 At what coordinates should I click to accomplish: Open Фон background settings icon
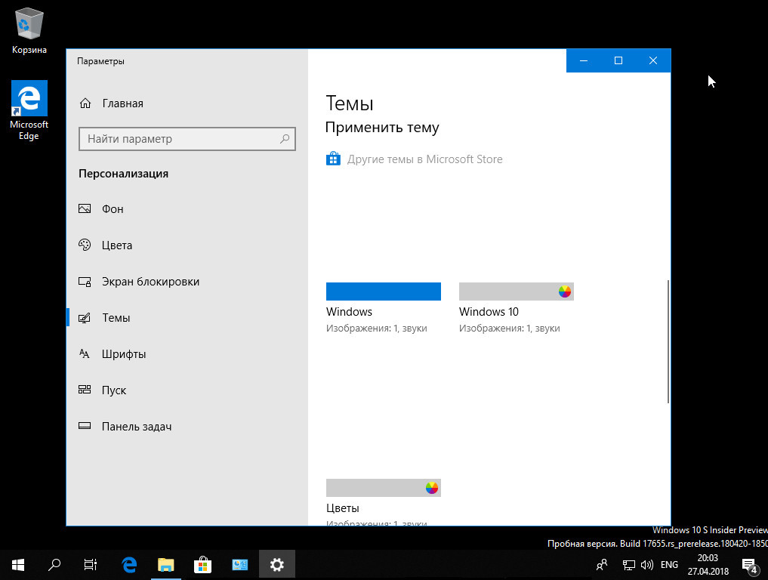pos(85,208)
